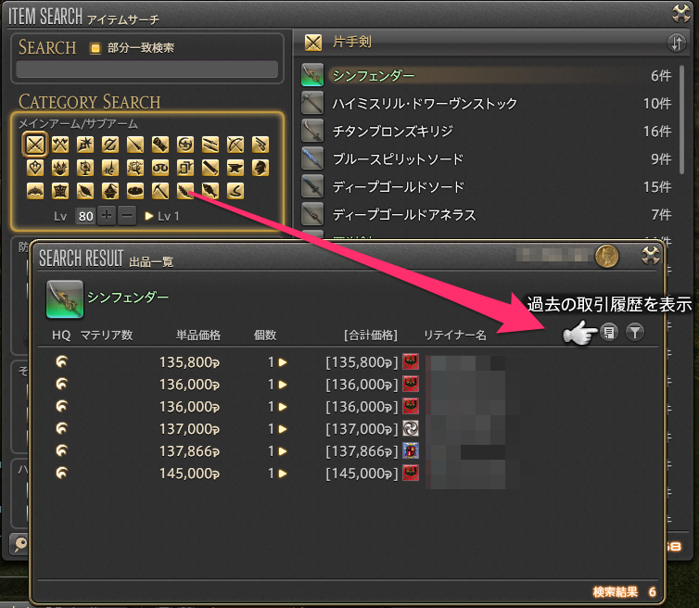This screenshot has width=699, height=608.
Task: Select the crossed axes category icon
Action: [x=60, y=144]
